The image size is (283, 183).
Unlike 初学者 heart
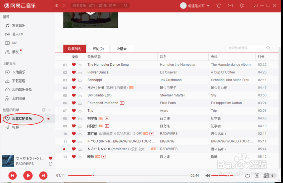[74, 118]
